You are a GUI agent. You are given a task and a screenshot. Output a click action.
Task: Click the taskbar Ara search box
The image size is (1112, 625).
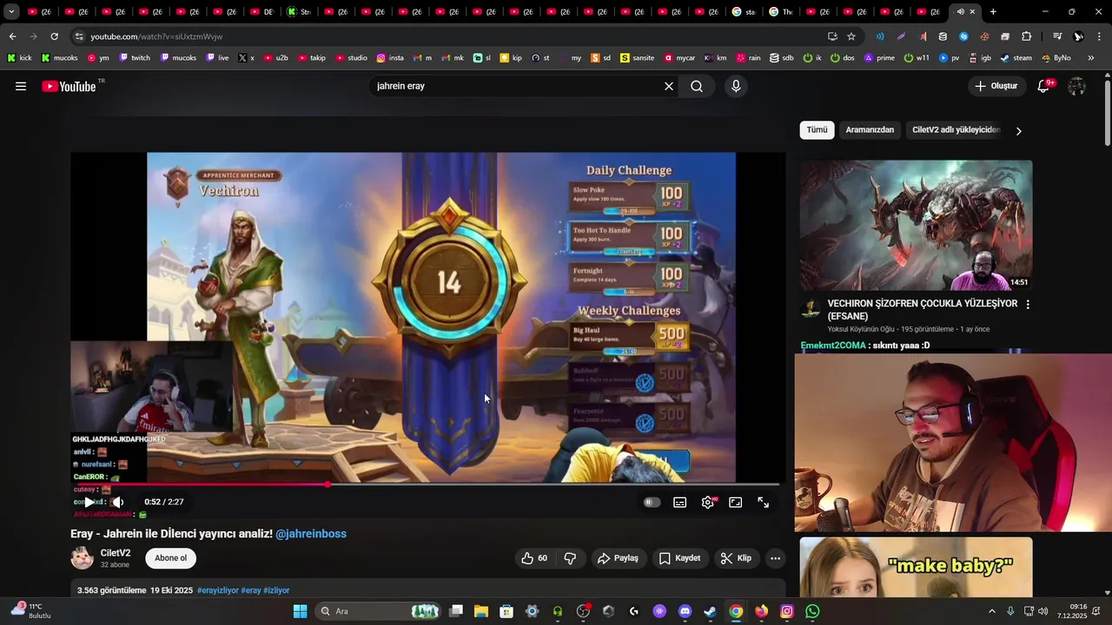(x=379, y=611)
